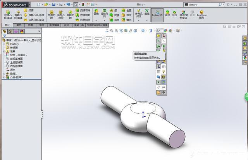Open the dropdown arrow under 参考几何体
This screenshot has height=160, width=248.
[x=139, y=21]
